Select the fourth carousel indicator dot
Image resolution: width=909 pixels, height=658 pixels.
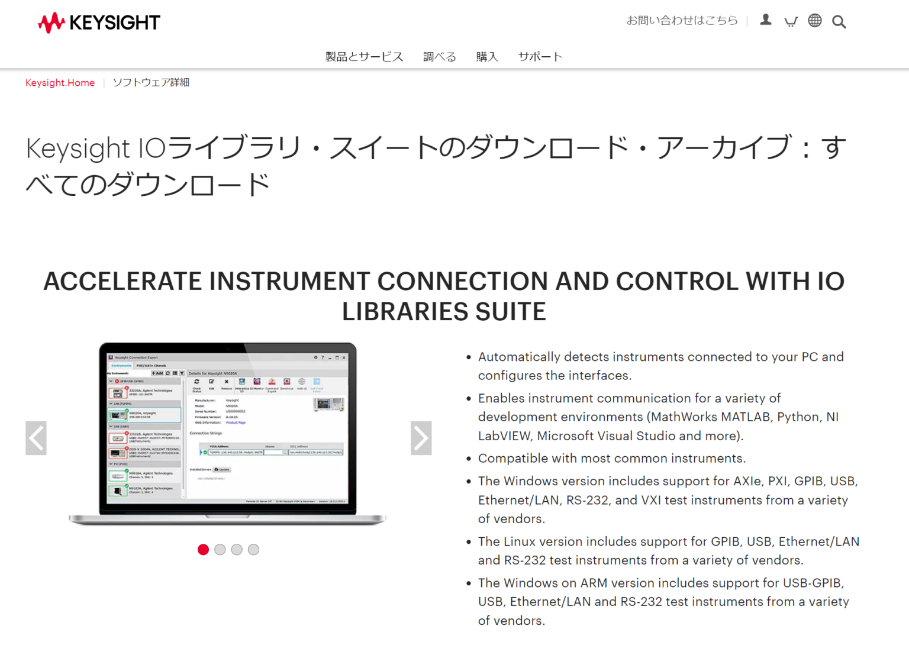(x=253, y=550)
